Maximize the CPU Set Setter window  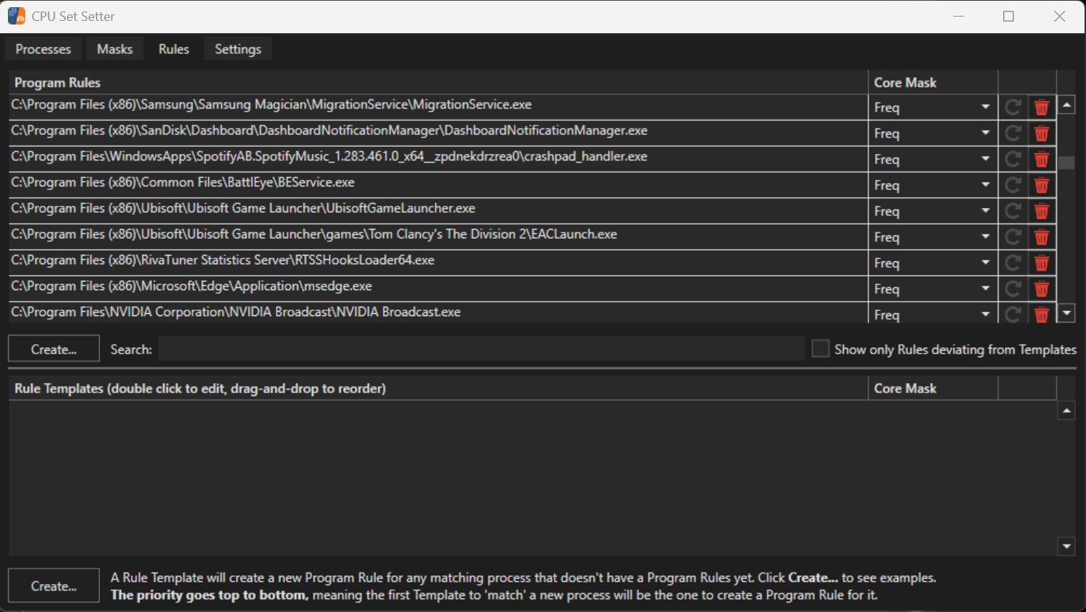(x=1009, y=16)
